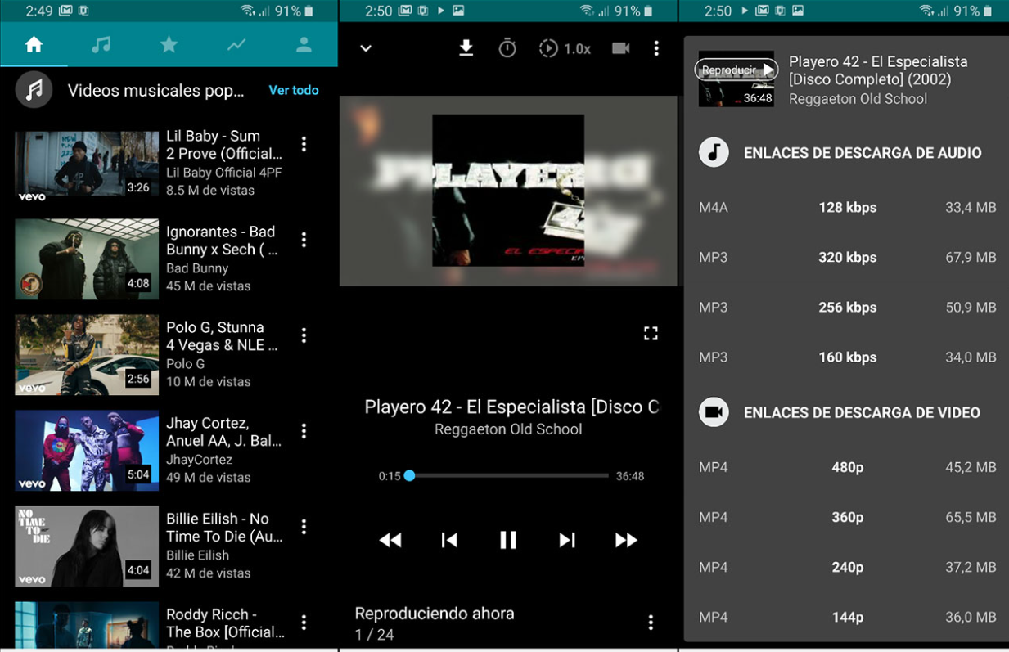The height and width of the screenshot is (652, 1009).
Task: Open options menu for Lil Baby video
Action: 304,144
